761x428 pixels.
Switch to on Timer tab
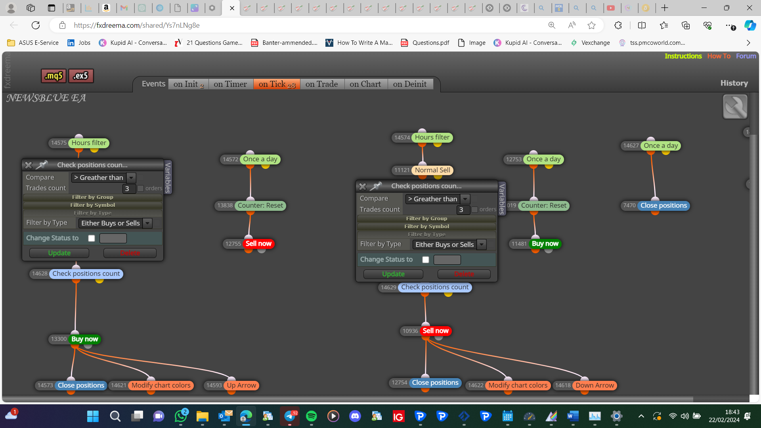(230, 84)
